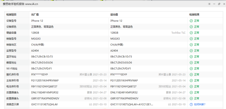Image resolution: width=226 pixels, height=109 pixels.
Task: Click the 爱思助手验机报告 www.i4.cn title
Action: click(21, 4)
